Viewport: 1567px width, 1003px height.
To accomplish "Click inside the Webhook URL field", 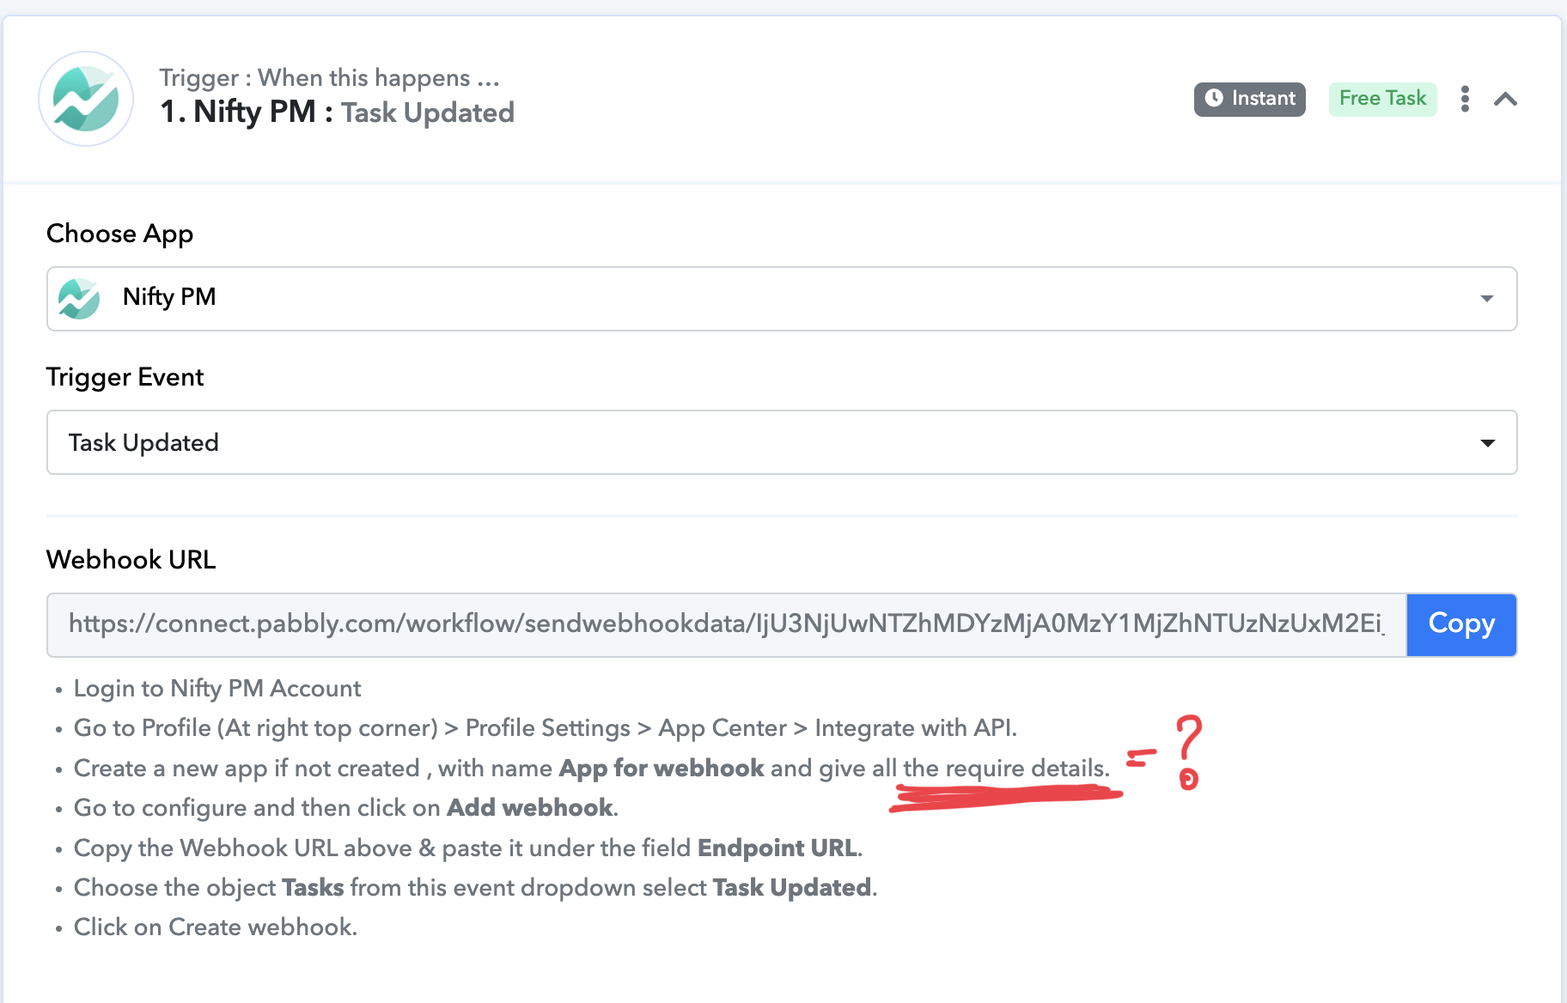I will pos(727,624).
